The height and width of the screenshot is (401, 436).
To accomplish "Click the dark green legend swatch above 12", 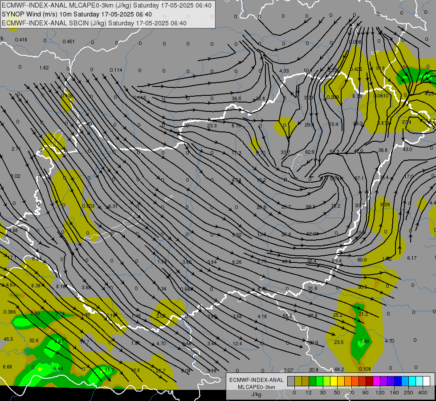I will click(x=313, y=381).
